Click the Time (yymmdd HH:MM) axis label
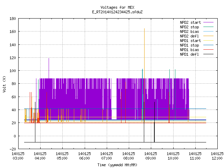This screenshot has height=168, width=224. pyautogui.click(x=117, y=165)
